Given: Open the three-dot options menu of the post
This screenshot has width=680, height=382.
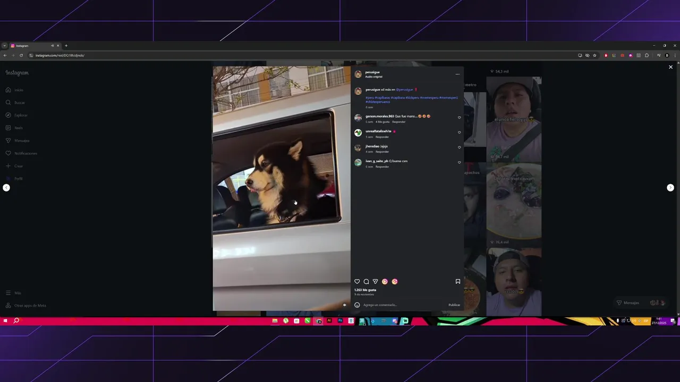Looking at the screenshot, I should (457, 74).
